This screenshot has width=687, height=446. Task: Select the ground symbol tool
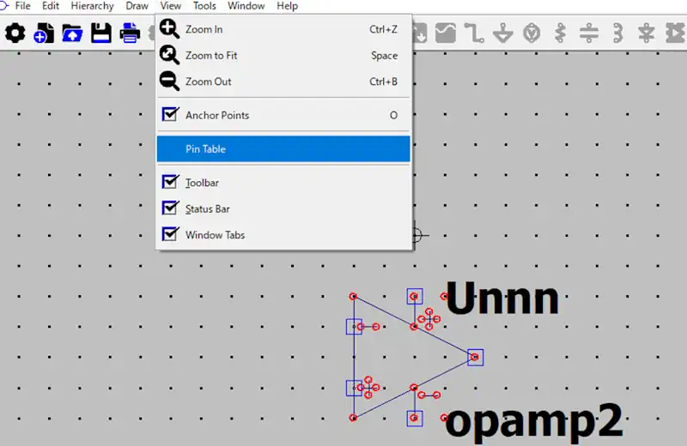pyautogui.click(x=503, y=33)
